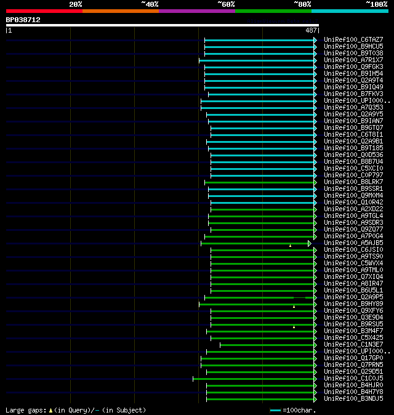Click the cyan =100char. scale bar legend
This screenshot has height=415, width=394.
point(275,411)
